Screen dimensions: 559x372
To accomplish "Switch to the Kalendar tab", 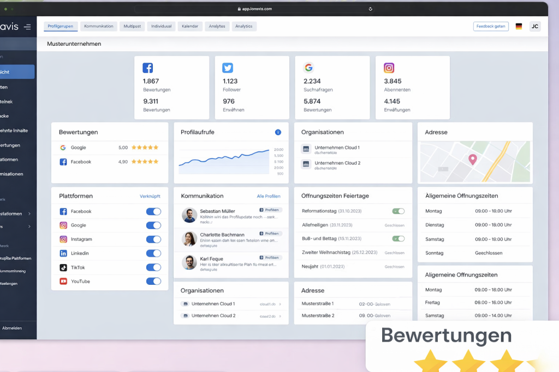I will pos(190,26).
